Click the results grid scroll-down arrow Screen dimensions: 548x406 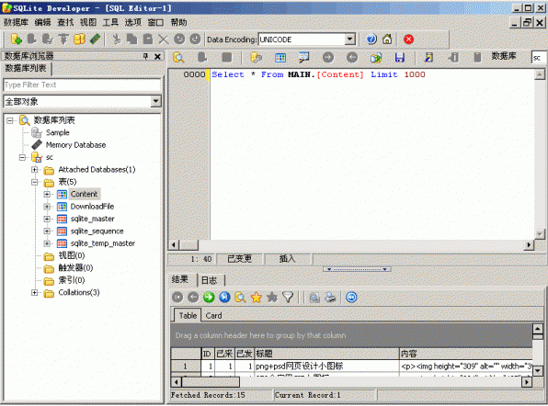(x=537, y=371)
